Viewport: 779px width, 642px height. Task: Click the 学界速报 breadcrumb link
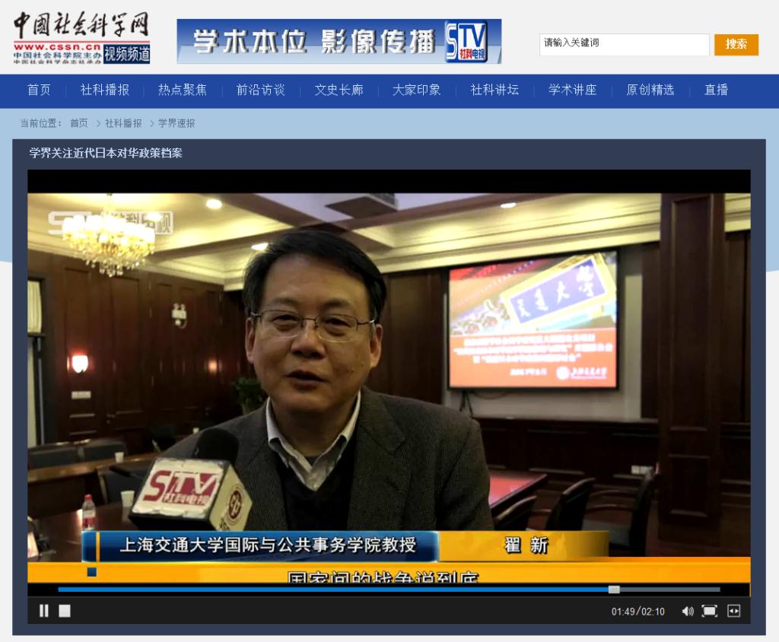pos(176,123)
